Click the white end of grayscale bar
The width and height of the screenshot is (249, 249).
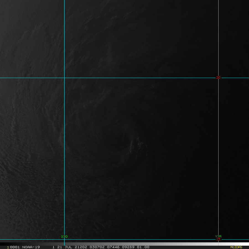pos(243,244)
